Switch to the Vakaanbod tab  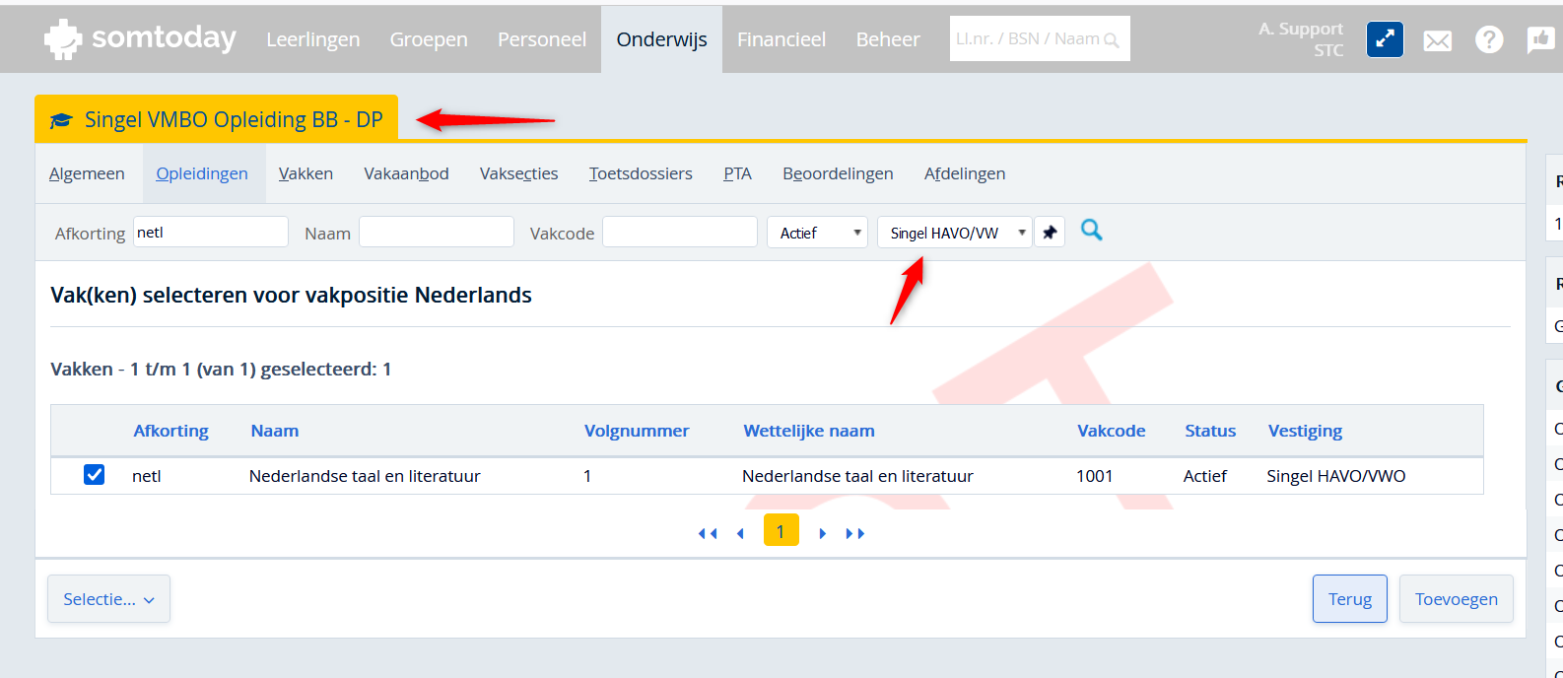(406, 173)
